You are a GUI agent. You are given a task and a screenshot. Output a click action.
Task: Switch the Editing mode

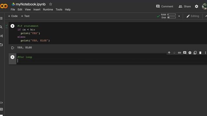pos(193,16)
